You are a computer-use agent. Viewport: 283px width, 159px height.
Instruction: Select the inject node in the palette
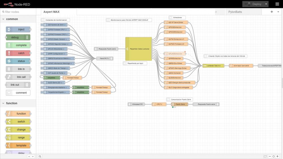point(18,29)
